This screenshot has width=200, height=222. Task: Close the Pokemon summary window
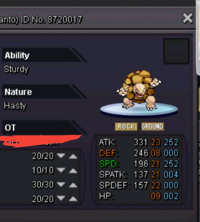187,18
